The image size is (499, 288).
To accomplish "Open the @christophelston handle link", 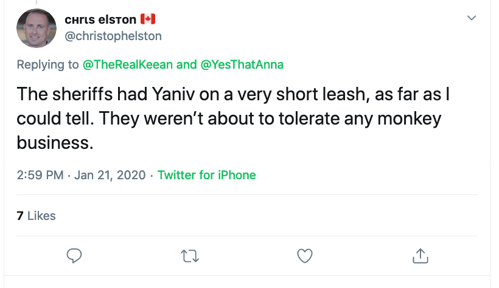I will (113, 36).
